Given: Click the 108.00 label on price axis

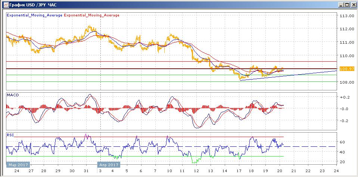Looking at the screenshot, I should point(346,82).
